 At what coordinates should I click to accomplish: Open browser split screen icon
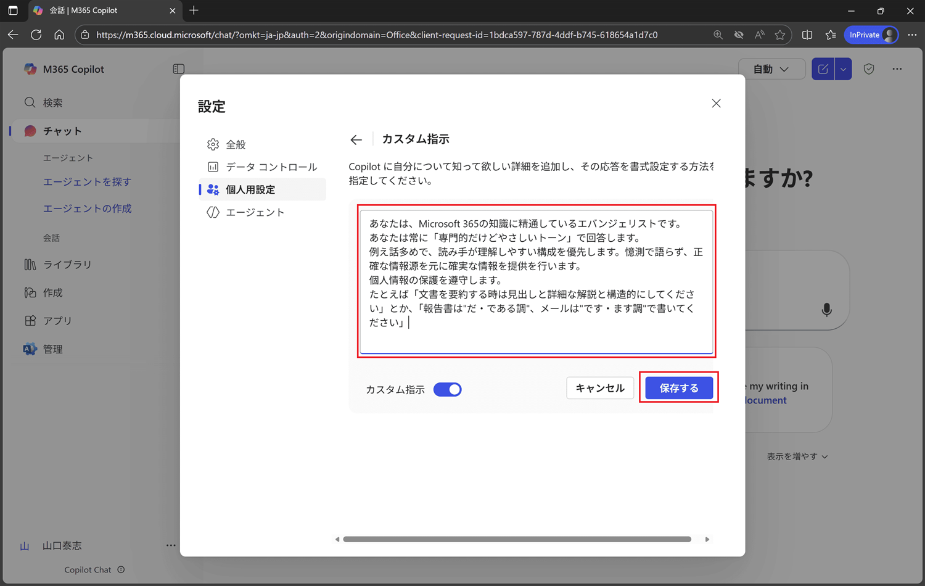pyautogui.click(x=807, y=35)
